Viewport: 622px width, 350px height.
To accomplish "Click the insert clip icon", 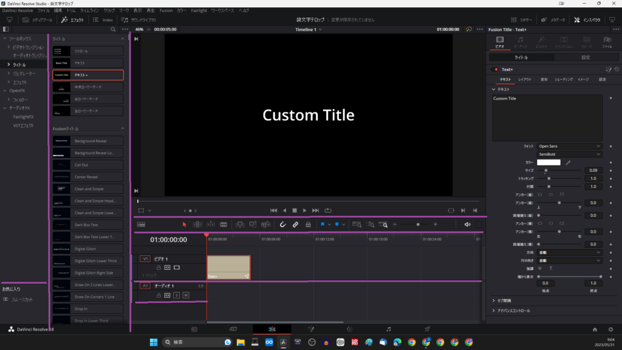I will pos(239,225).
